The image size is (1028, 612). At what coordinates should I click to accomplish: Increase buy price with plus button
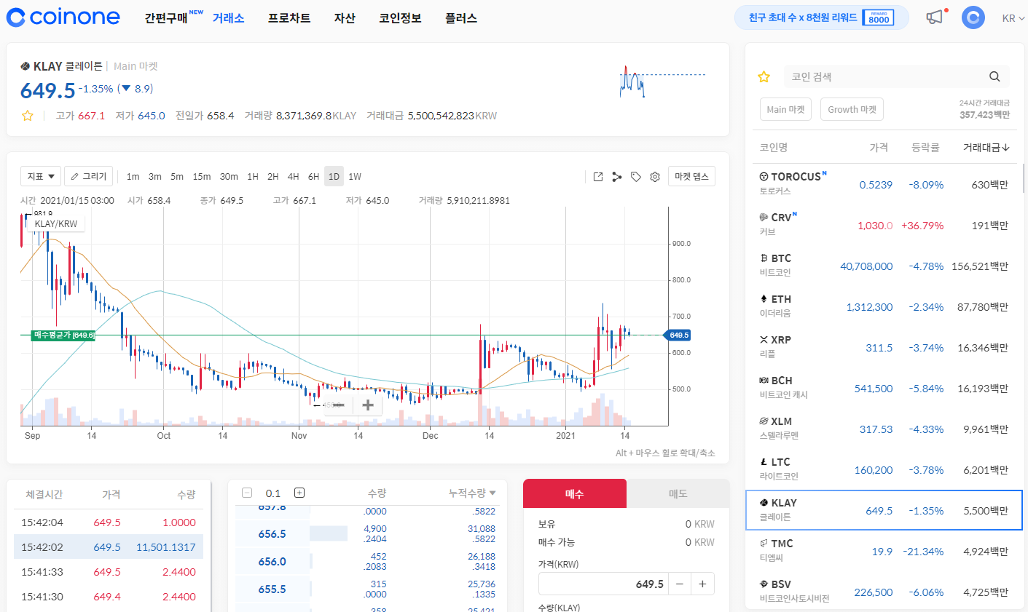702,584
